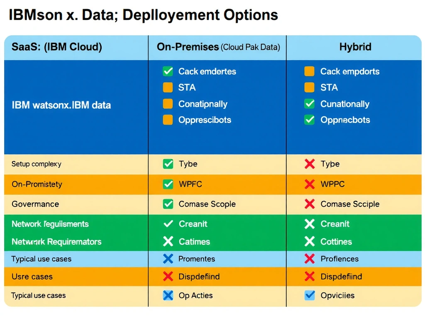Click the "Tybe" cell text
425x319 pixels.
click(x=188, y=164)
